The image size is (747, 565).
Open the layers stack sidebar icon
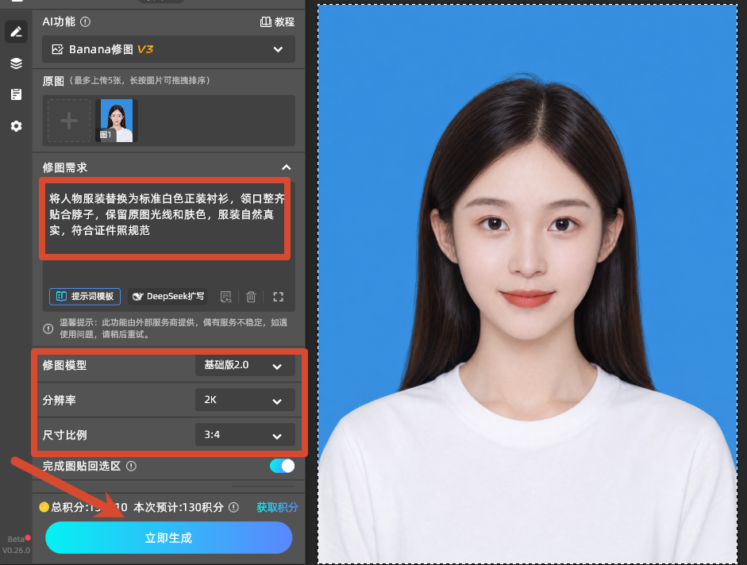coord(16,63)
